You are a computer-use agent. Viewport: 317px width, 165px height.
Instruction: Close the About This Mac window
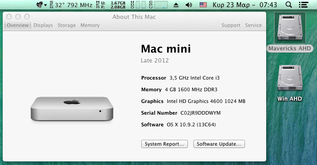click(9, 17)
